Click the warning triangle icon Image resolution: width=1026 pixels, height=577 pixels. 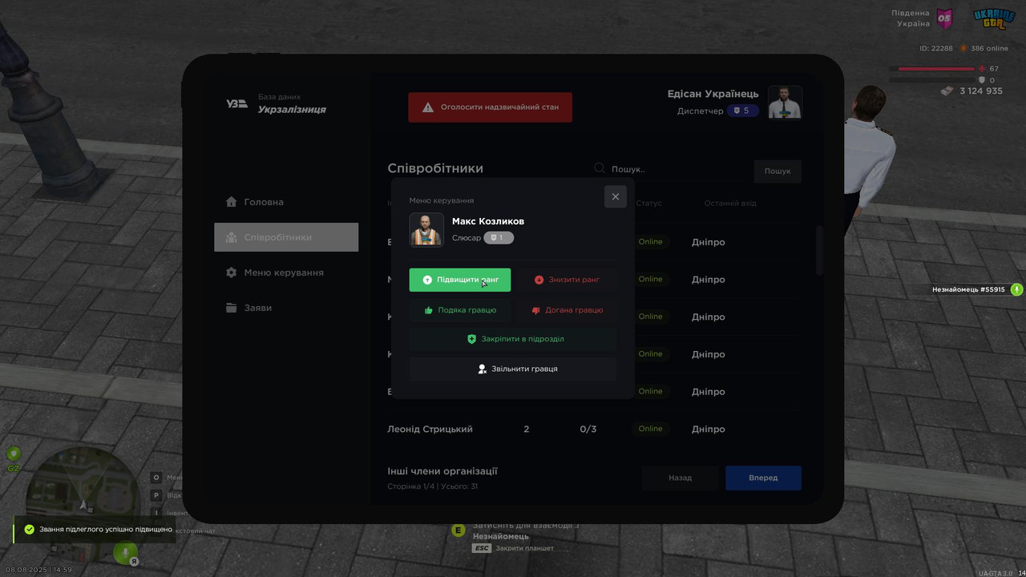tap(428, 107)
